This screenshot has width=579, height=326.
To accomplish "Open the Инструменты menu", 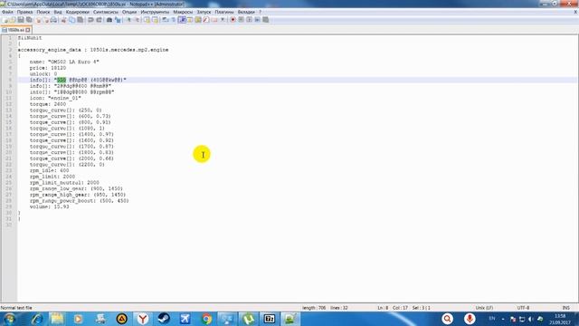I will (x=155, y=12).
